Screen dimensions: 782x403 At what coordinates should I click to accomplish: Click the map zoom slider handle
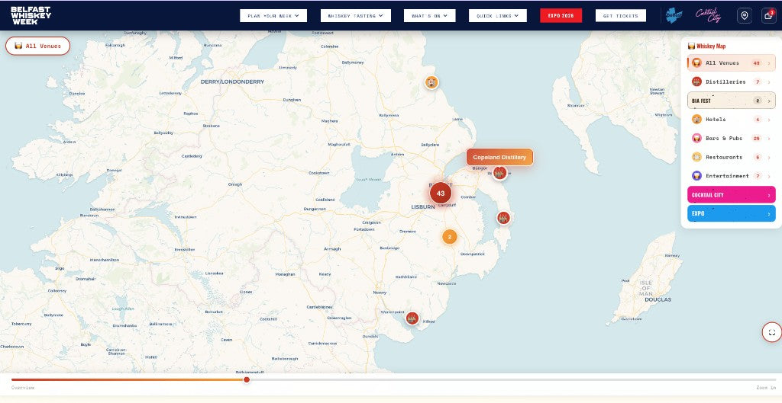click(247, 379)
